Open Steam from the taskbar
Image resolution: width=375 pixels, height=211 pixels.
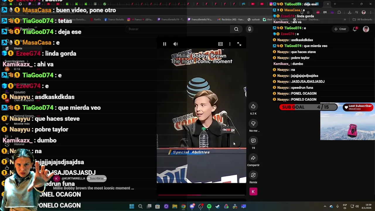click(x=217, y=206)
